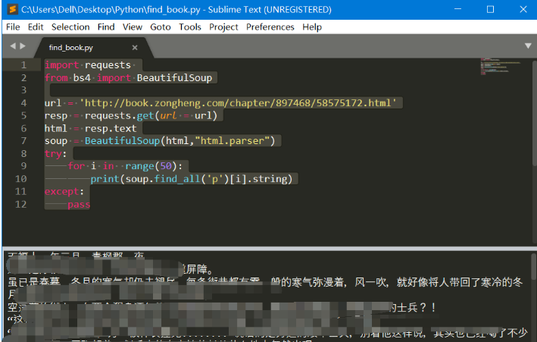Open the Find menu

click(x=106, y=27)
